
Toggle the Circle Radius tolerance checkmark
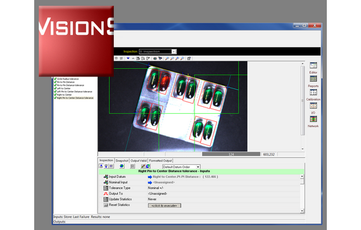(x=55, y=79)
